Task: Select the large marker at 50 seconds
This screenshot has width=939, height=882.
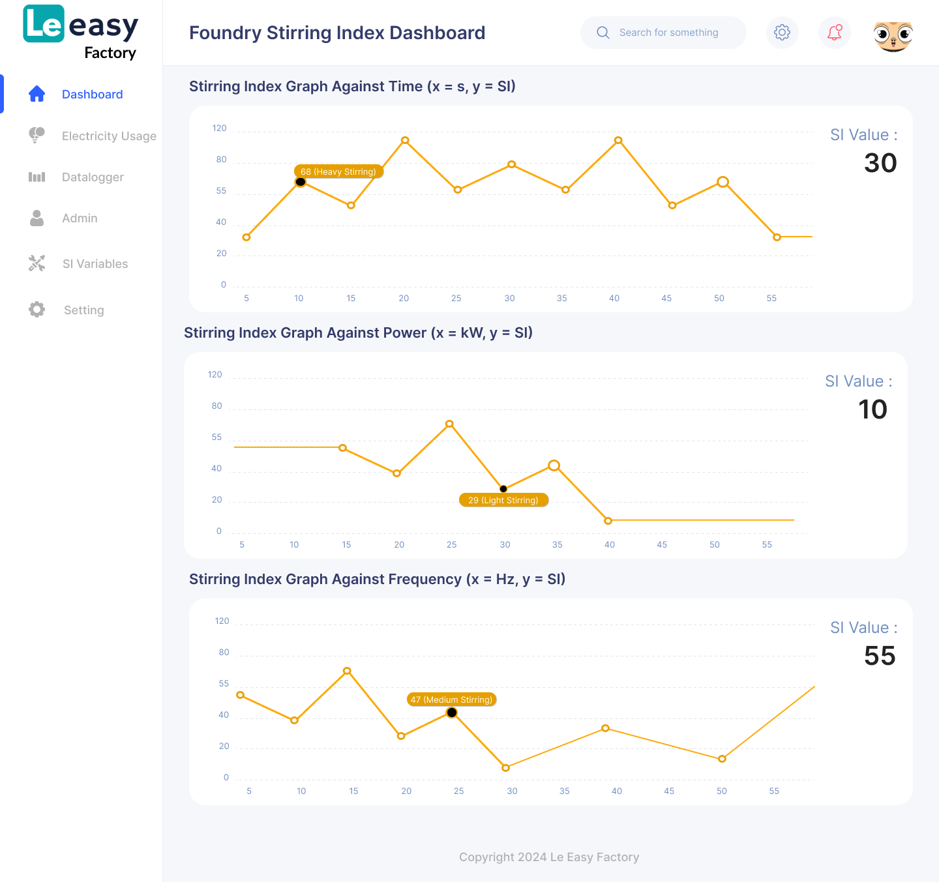Action: pos(723,182)
